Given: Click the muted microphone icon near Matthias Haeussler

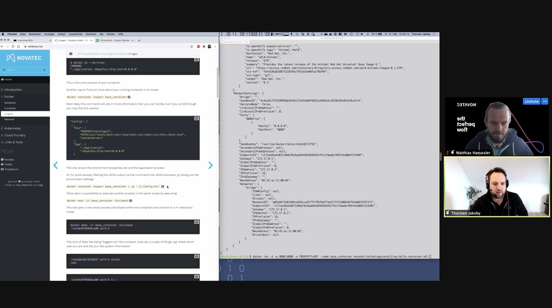Looking at the screenshot, I should point(447,152).
